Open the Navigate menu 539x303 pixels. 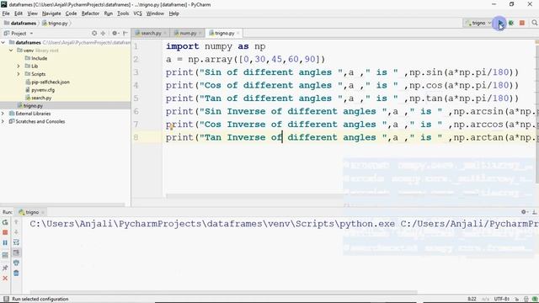pos(51,13)
